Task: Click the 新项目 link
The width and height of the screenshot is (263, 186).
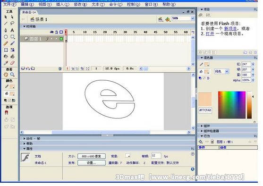Action: (230, 29)
